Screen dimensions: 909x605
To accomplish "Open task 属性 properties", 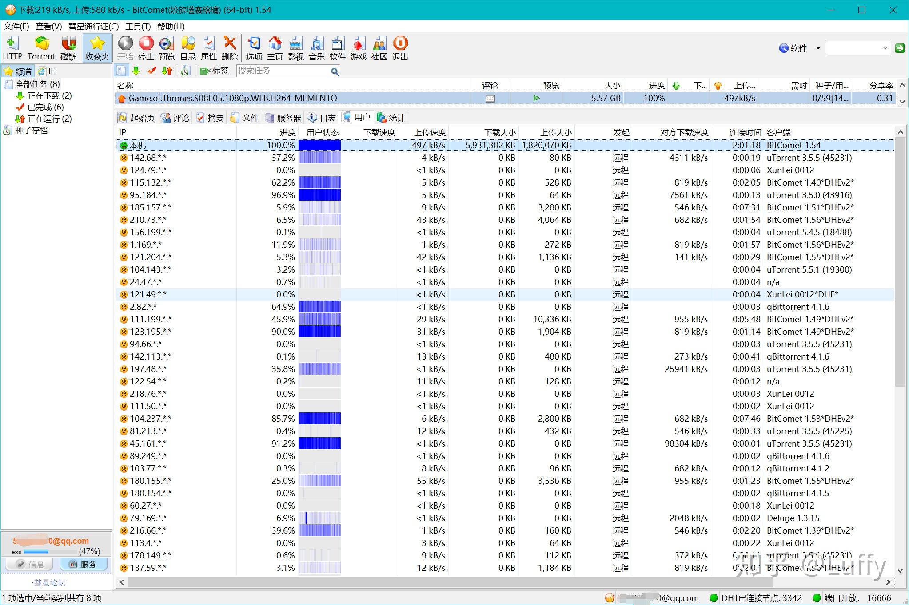I will click(209, 48).
